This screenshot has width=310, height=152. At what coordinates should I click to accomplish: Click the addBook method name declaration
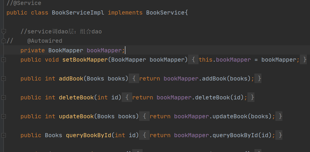pos(71,78)
